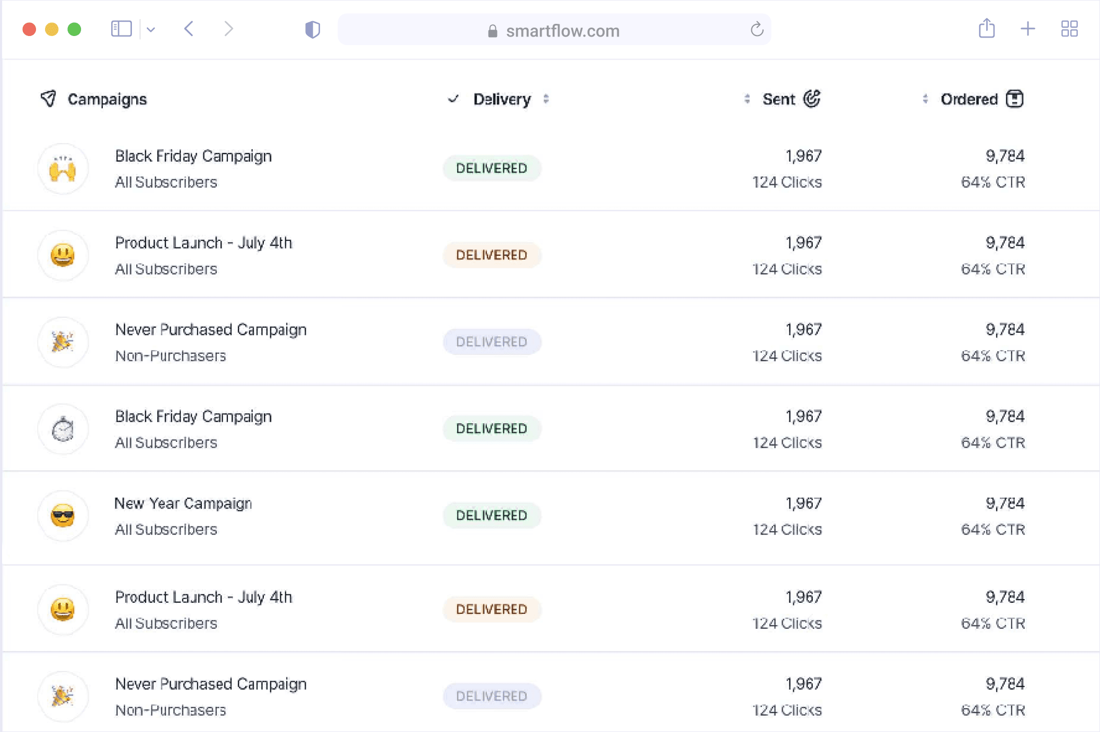Click the privacy shield icon in toolbar
The height and width of the screenshot is (732, 1100).
click(313, 30)
